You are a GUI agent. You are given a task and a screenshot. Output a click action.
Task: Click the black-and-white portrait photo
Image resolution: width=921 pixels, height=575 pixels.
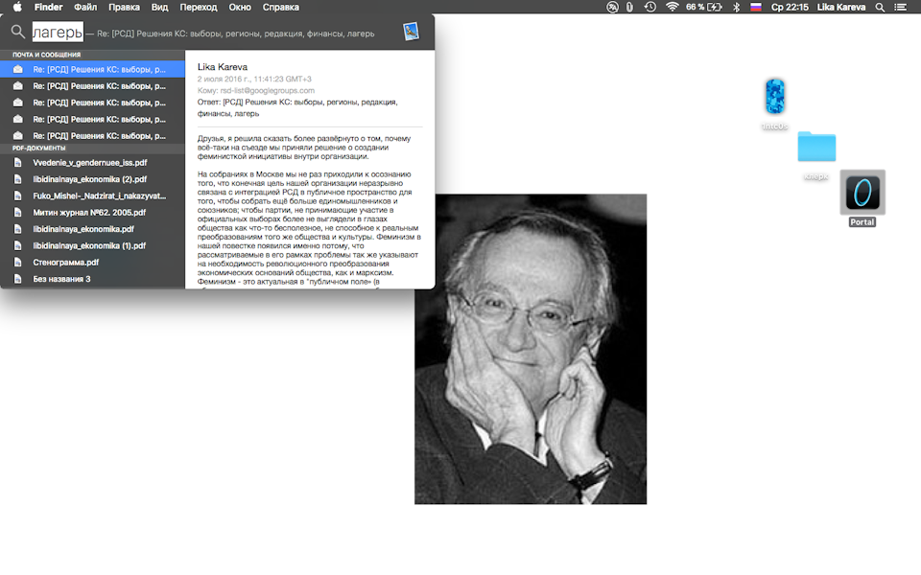click(x=531, y=349)
